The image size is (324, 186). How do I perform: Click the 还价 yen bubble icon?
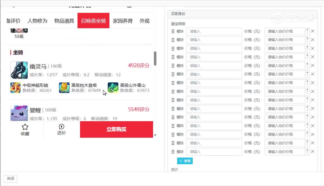(x=62, y=127)
